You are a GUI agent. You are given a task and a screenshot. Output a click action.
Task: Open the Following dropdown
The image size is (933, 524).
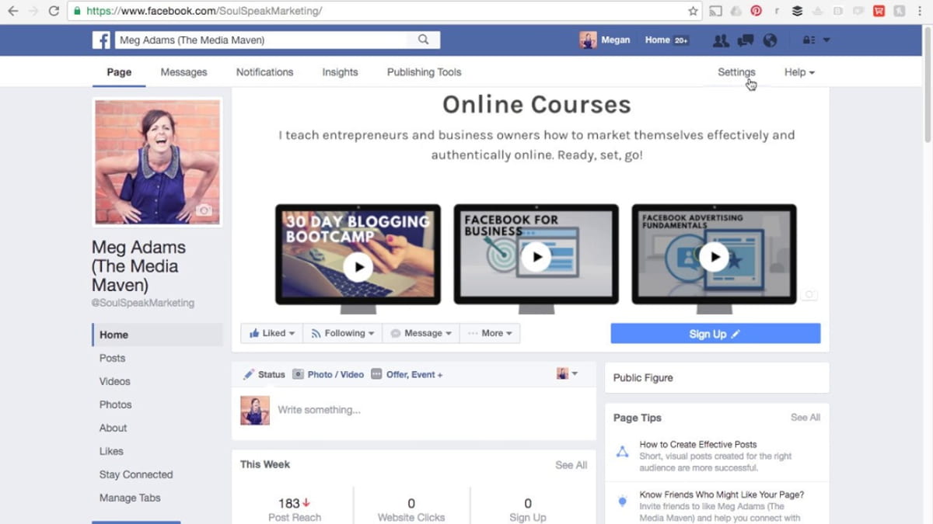[x=342, y=333]
